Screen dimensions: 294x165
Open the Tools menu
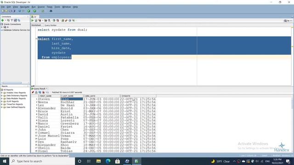[x=57, y=7]
